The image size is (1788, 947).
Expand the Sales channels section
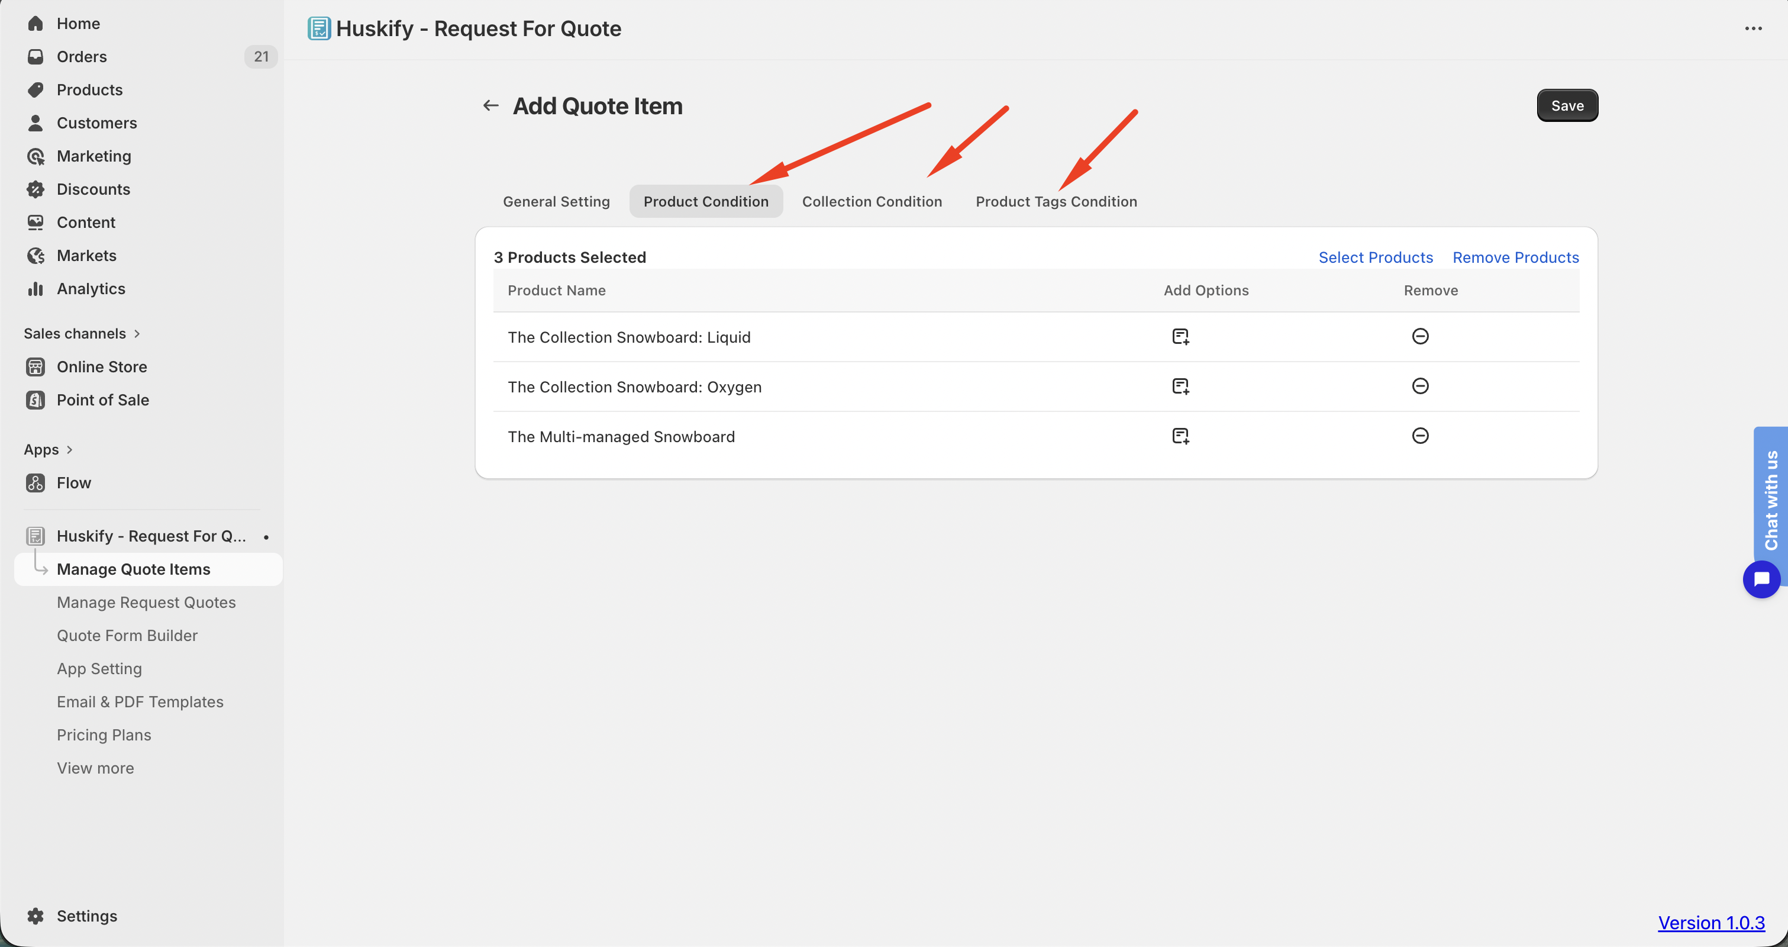[x=82, y=333]
